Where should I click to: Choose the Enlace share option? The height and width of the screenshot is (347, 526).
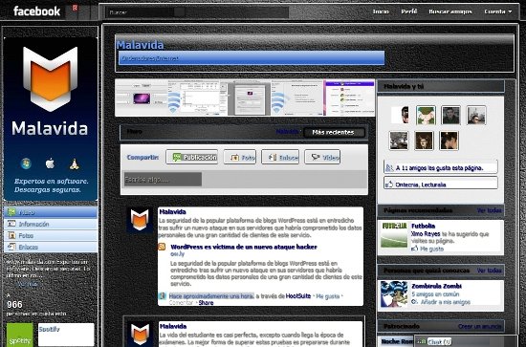pos(280,157)
